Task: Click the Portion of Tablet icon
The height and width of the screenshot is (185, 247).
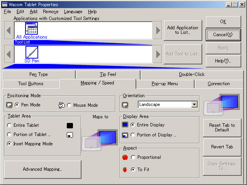Action: click(x=70, y=135)
